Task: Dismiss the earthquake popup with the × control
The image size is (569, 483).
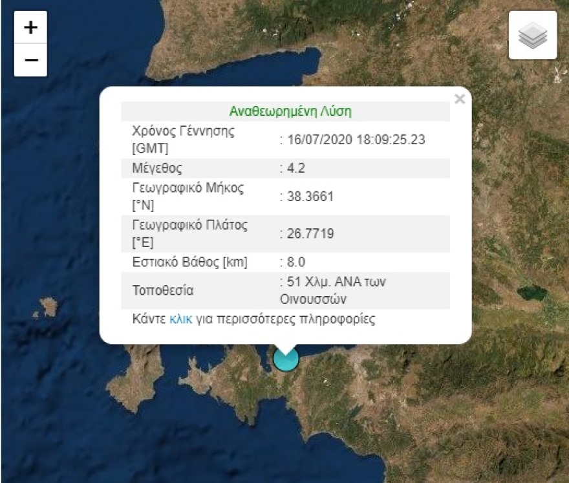Action: [x=460, y=98]
